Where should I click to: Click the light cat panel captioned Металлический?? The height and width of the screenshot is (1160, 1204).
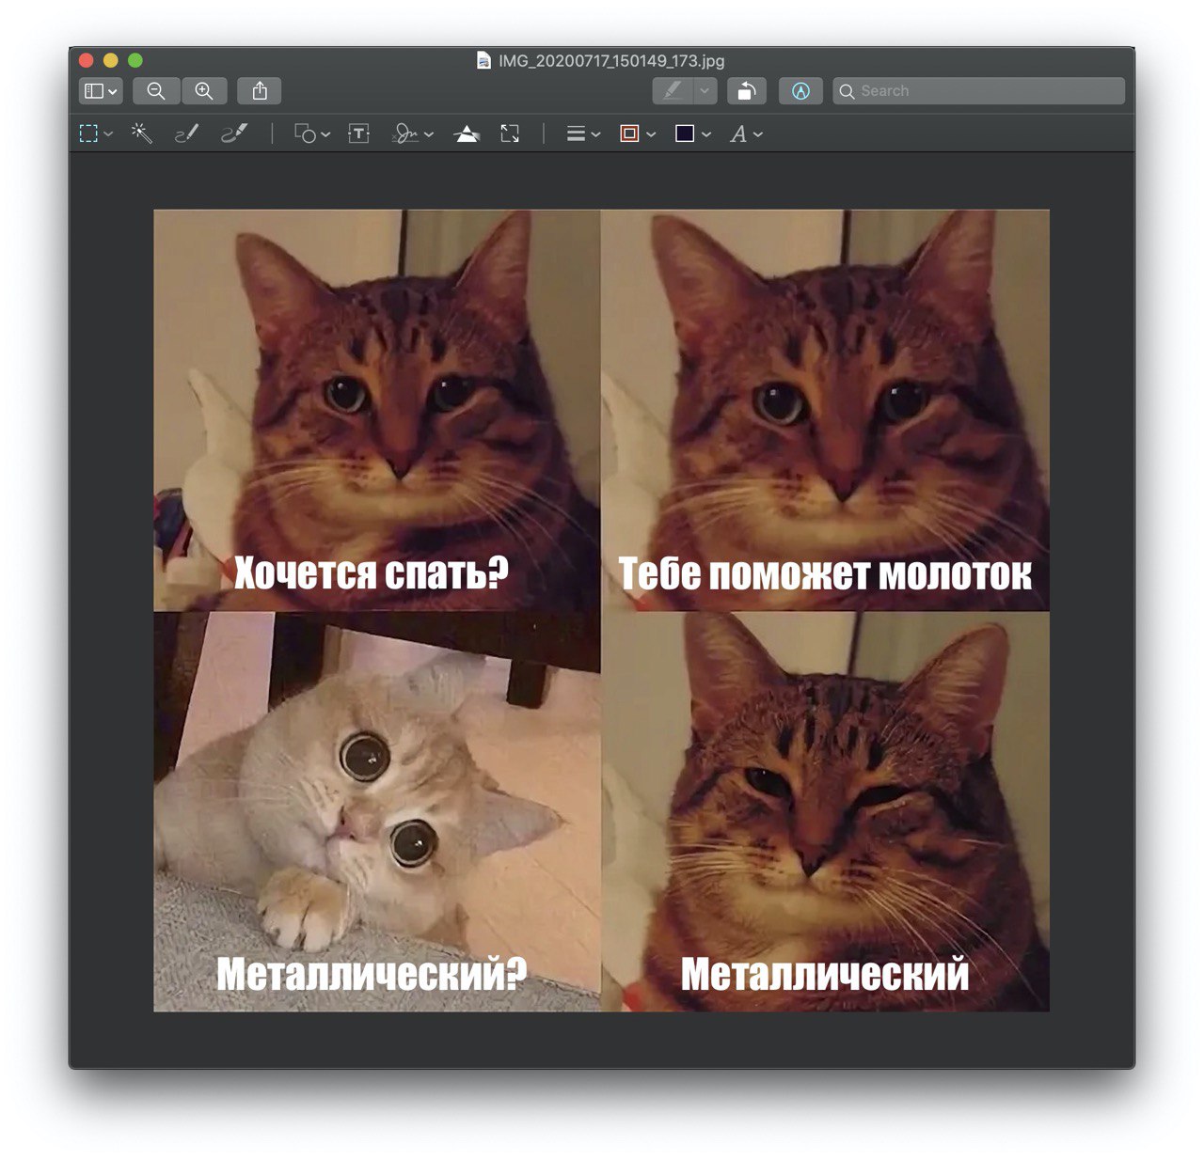pos(376,812)
